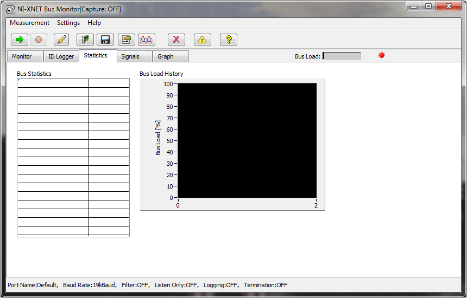Click the 'Bus Load History' label

pyautogui.click(x=161, y=74)
